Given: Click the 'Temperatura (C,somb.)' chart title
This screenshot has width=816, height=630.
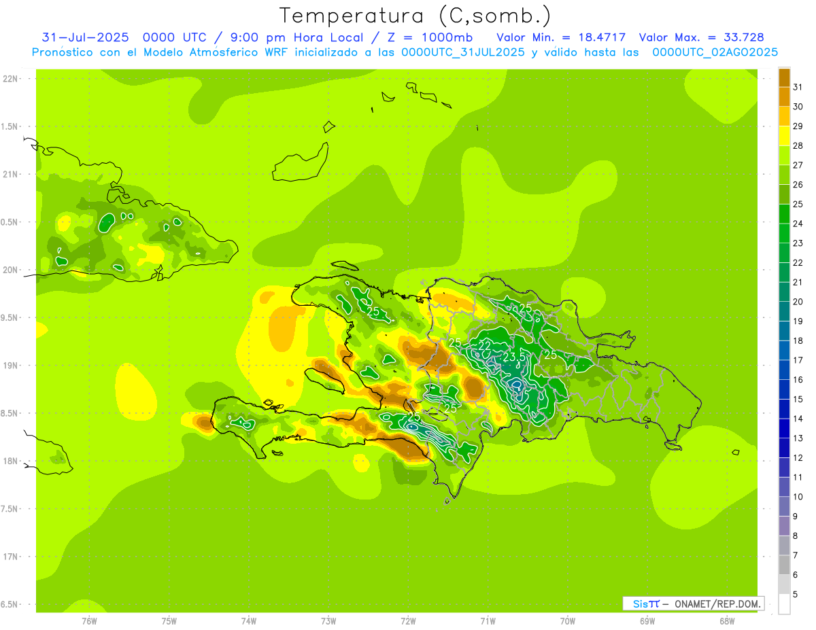Looking at the screenshot, I should pos(415,16).
